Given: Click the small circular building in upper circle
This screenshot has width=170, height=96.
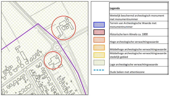Looking at the screenshot, I should point(67,20).
